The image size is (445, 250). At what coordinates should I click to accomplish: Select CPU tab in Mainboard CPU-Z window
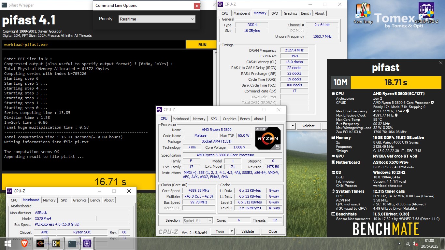click(14, 200)
